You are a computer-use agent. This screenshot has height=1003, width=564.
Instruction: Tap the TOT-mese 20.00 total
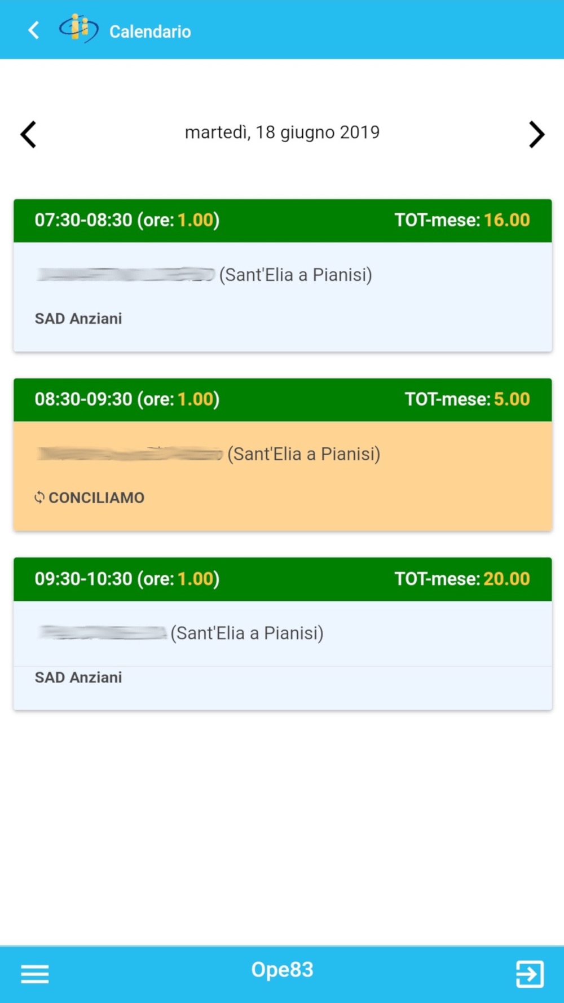(x=462, y=579)
